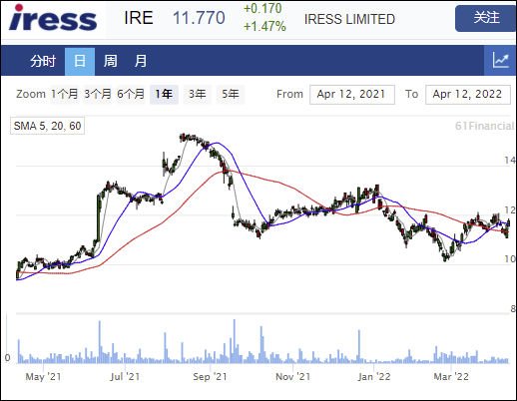Image resolution: width=517 pixels, height=401 pixels.
Task: Click the IRE ticker symbol
Action: point(139,18)
